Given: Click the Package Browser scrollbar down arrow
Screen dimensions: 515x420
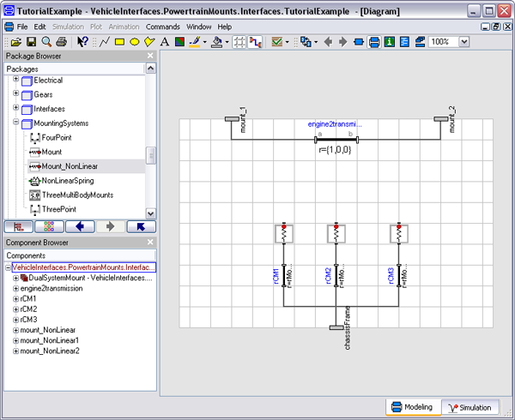Looking at the screenshot, I should (151, 213).
